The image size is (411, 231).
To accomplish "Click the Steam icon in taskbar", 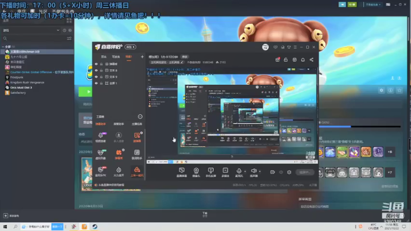I will click(95, 226).
